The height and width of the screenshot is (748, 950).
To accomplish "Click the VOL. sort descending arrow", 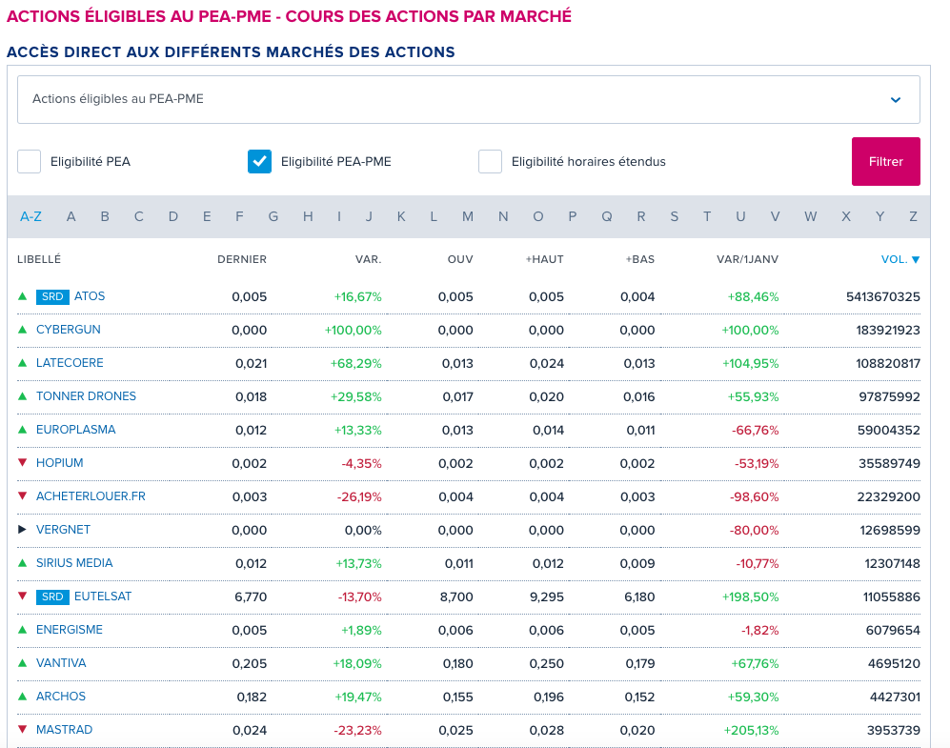I will [x=916, y=260].
